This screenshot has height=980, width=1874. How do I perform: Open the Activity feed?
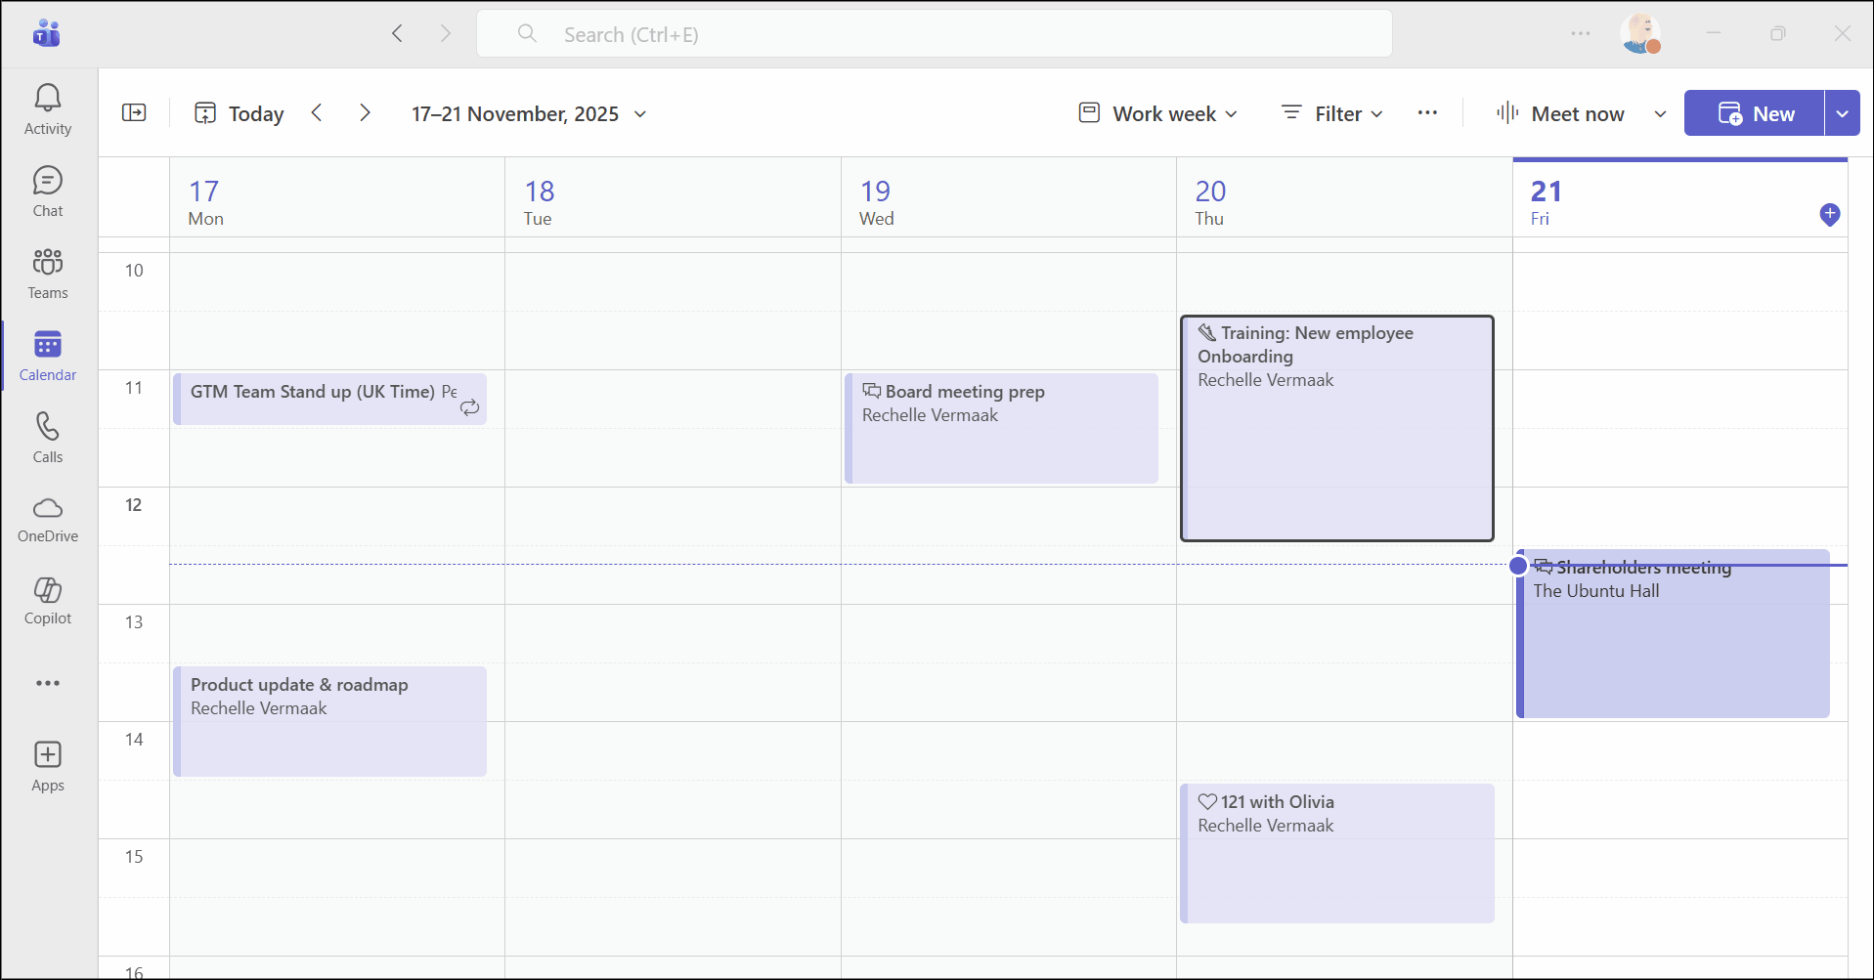coord(48,108)
